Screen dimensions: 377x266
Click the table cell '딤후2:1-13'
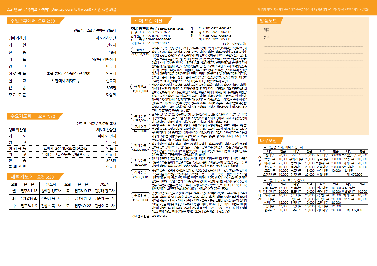tap(29, 191)
